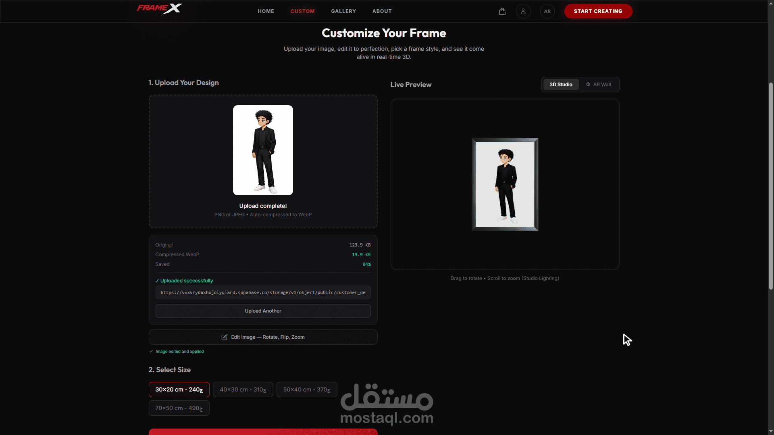Go to the HOME menu item
The width and height of the screenshot is (774, 435).
[x=266, y=11]
